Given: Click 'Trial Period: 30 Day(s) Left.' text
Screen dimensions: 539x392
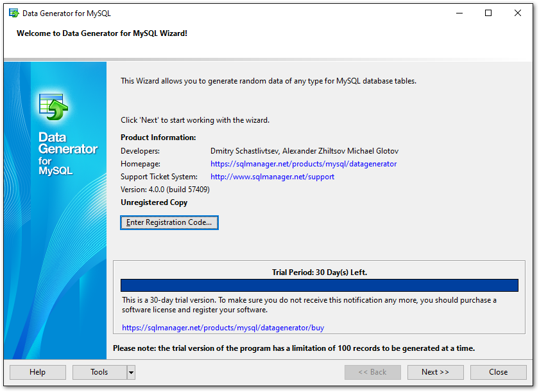Looking at the screenshot, I should [320, 272].
